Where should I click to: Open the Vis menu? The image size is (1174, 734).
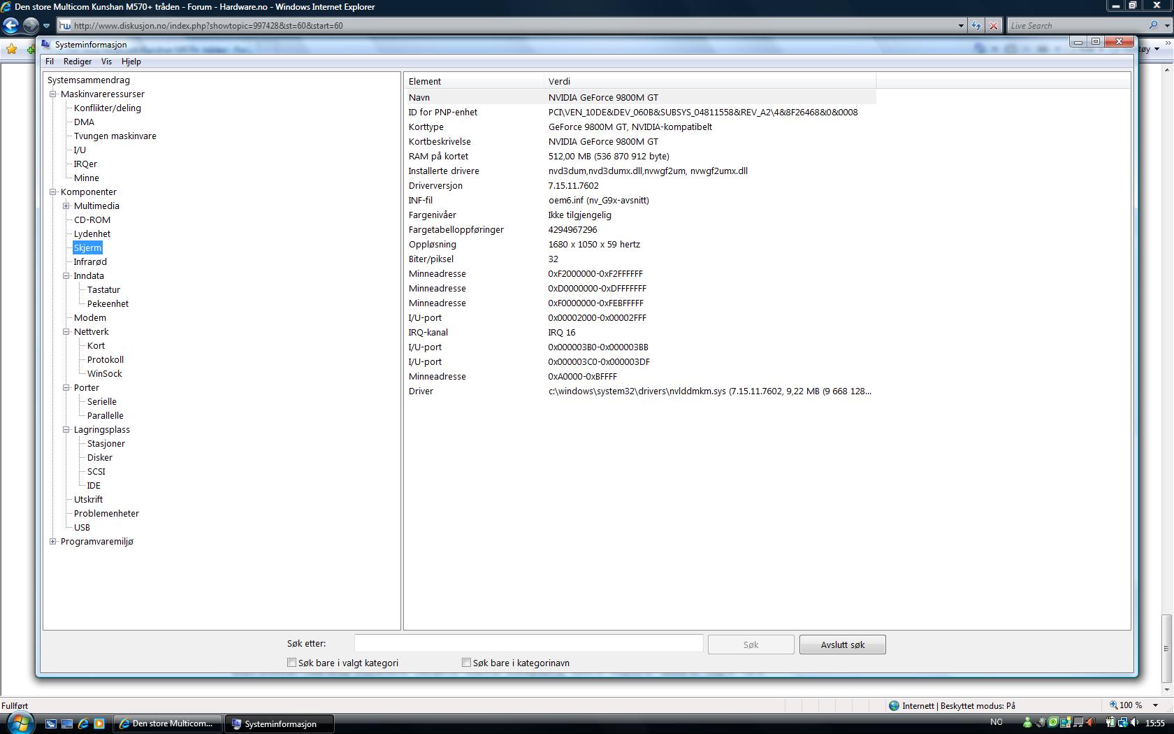coord(106,62)
